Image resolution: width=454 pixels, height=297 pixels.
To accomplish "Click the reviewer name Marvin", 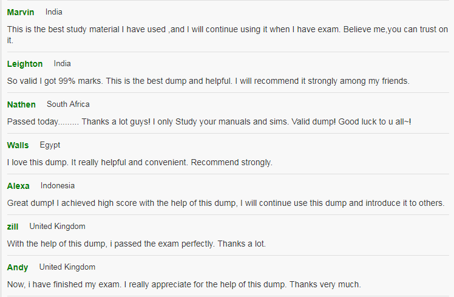I will [x=21, y=12].
